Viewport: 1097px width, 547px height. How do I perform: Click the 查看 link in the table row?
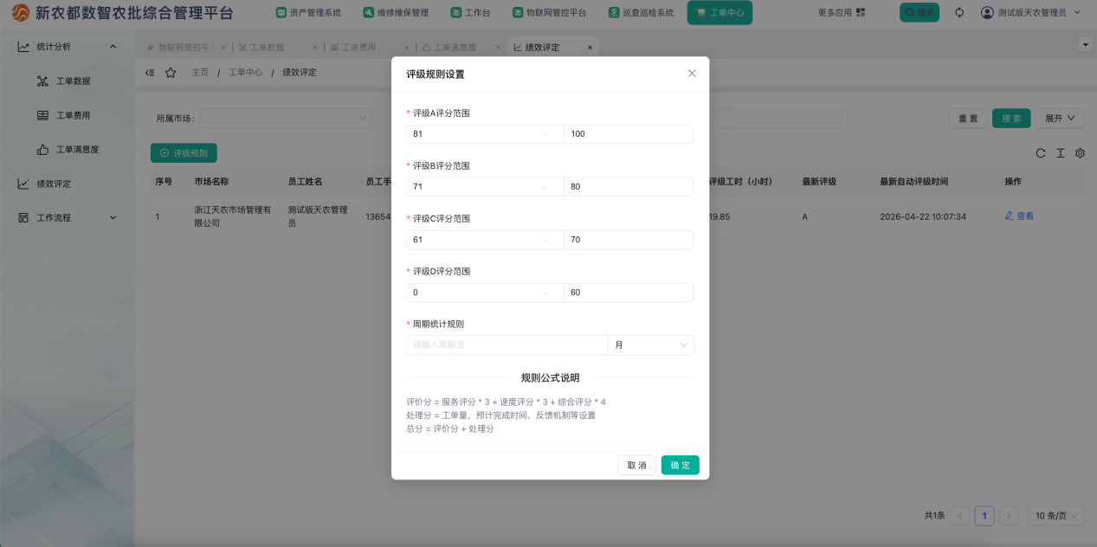[x=1019, y=216]
